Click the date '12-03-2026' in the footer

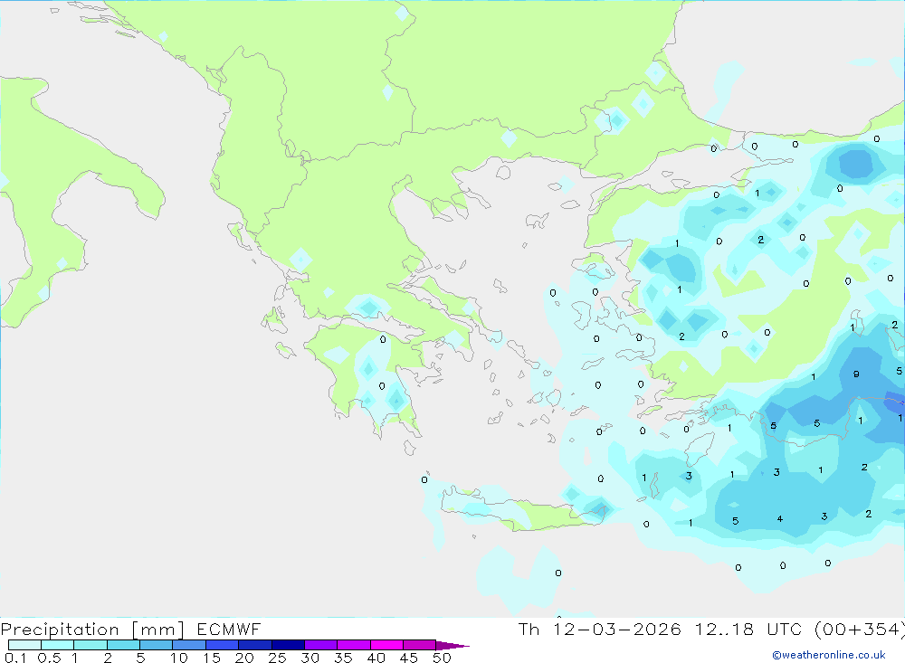pos(616,629)
